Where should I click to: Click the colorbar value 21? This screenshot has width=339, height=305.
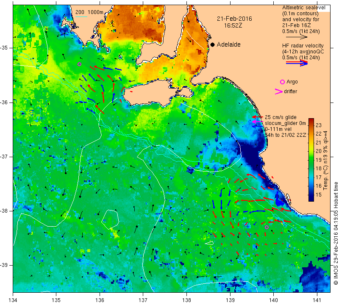[x=319, y=143]
